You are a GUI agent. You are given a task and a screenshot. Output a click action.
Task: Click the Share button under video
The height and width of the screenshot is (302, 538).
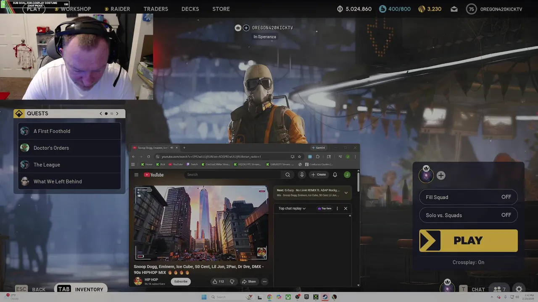[x=249, y=281]
